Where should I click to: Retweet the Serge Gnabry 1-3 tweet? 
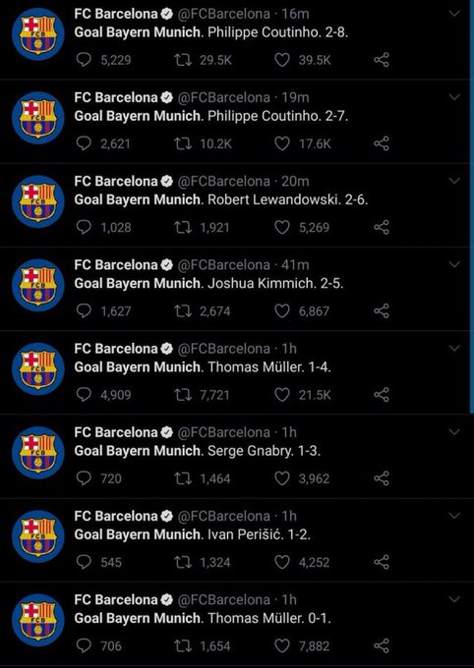pyautogui.click(x=183, y=478)
